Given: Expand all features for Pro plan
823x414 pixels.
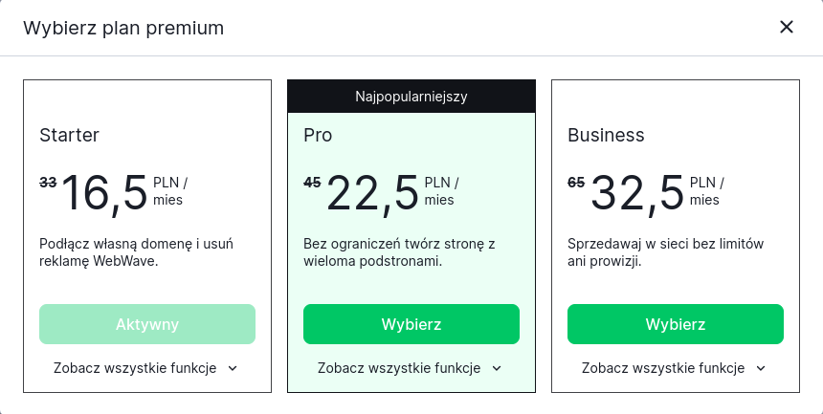Looking at the screenshot, I should pyautogui.click(x=399, y=368).
